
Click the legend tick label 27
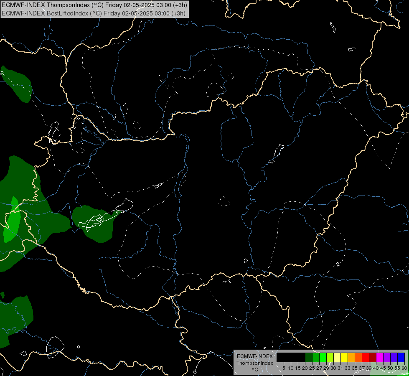coord(319,368)
